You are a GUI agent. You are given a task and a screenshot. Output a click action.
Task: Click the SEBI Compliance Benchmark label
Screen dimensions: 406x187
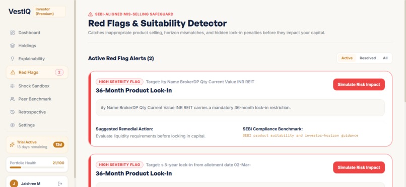(273, 129)
